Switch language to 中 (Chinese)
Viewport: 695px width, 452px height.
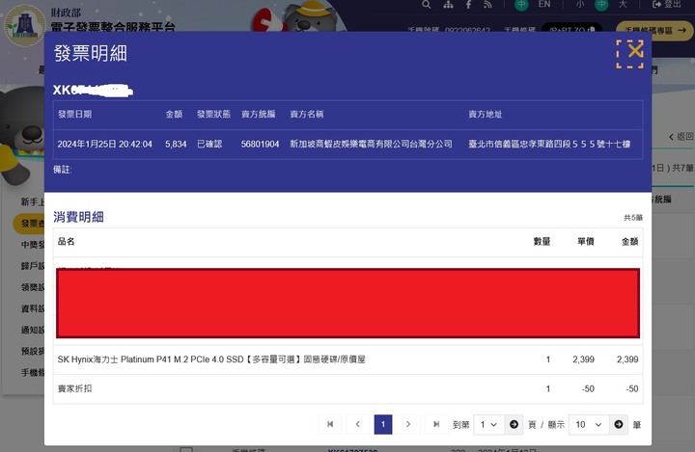coord(521,5)
